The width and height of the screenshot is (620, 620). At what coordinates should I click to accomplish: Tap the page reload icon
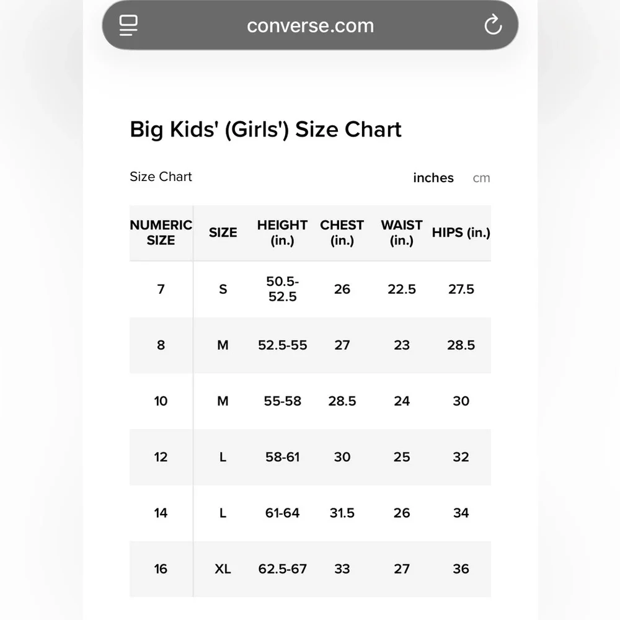pyautogui.click(x=493, y=25)
